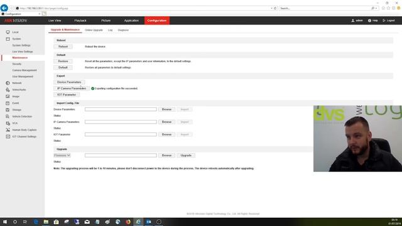Switch to the Live View tab
The image size is (402, 226).
(x=55, y=21)
